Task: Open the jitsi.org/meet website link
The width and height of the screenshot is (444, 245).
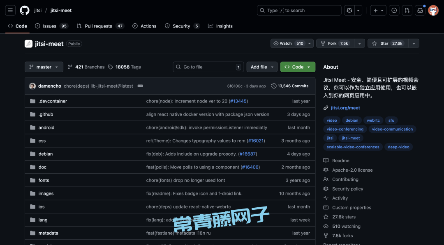Action: coord(345,108)
